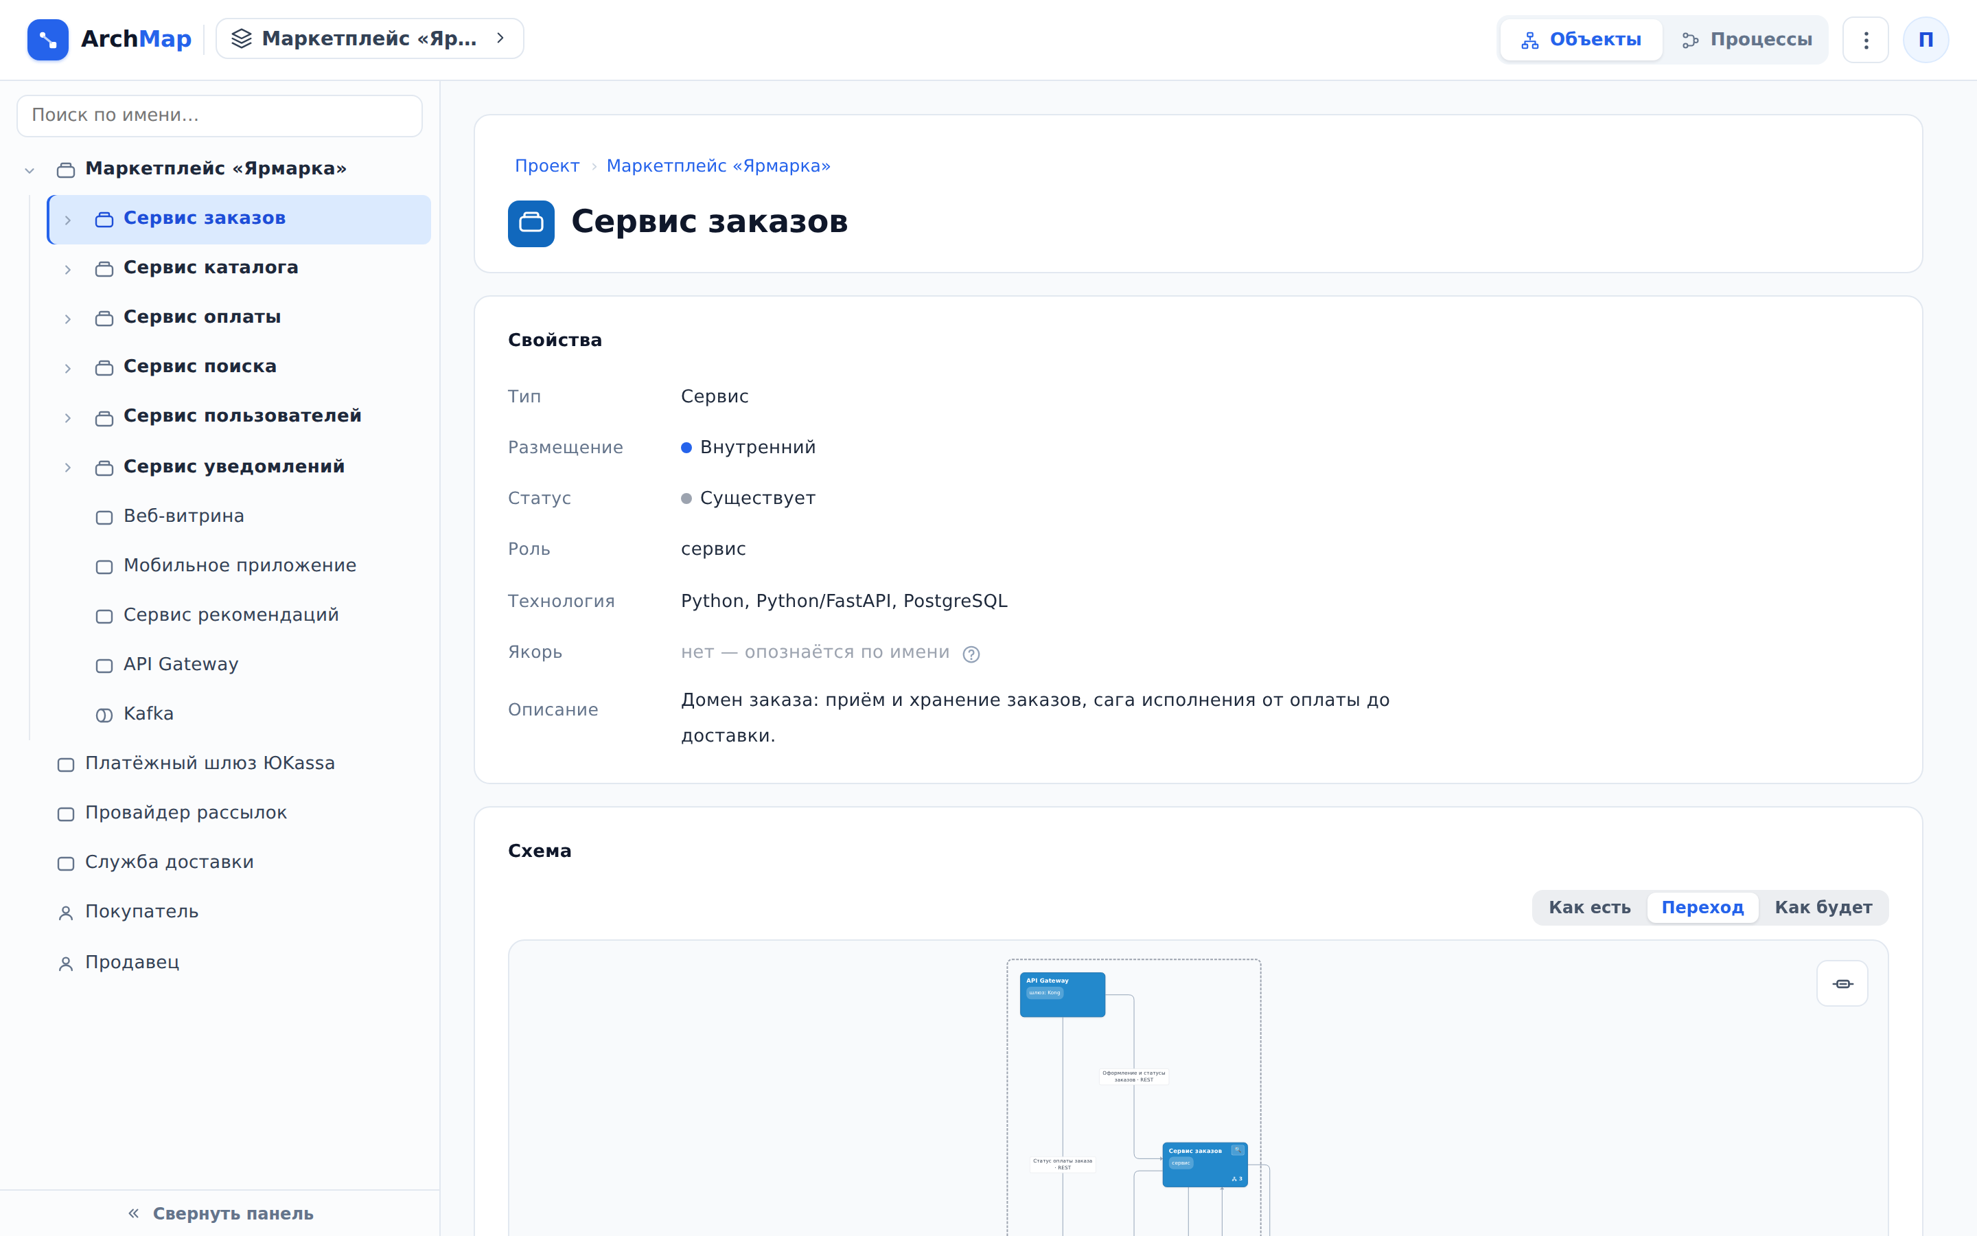Click the fit-to-width icon on schema canvas
The width and height of the screenshot is (1977, 1236).
click(x=1842, y=983)
